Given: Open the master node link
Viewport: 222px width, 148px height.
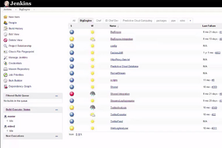Looking at the screenshot, I should [x=11, y=117].
